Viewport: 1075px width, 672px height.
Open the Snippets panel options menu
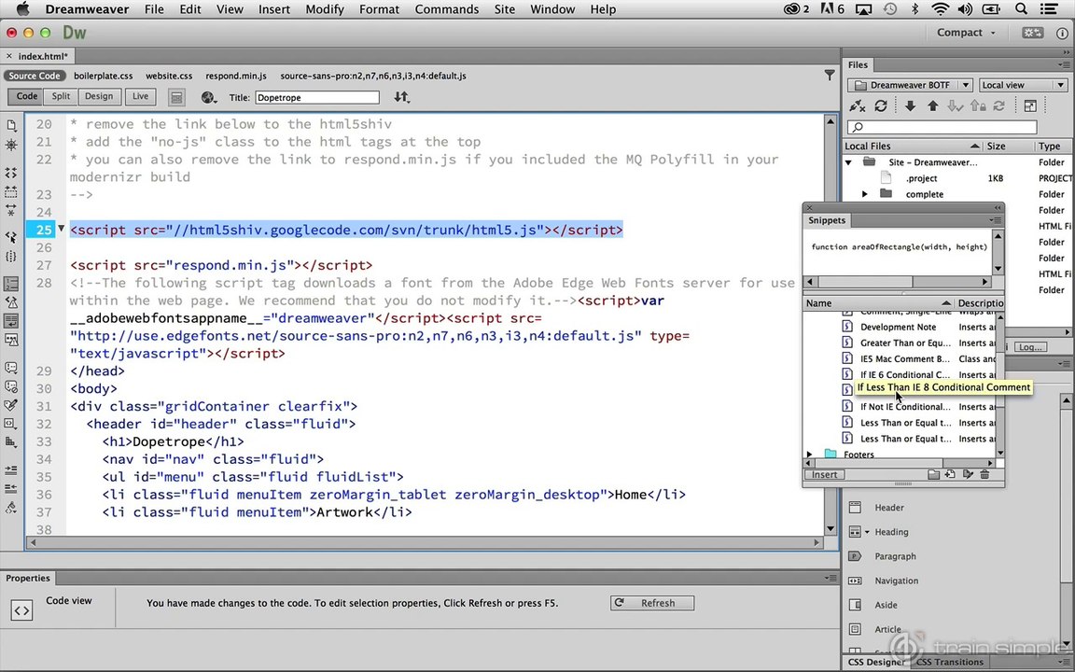997,220
